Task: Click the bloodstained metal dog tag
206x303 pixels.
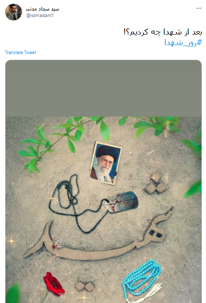Action: coord(122,202)
